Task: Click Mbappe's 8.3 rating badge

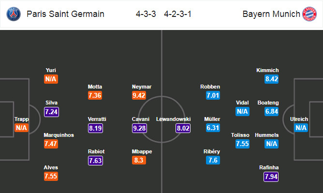Action: point(139,160)
